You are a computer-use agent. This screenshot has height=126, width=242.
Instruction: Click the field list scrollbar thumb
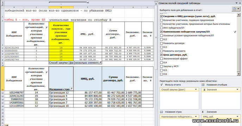[x=238, y=60]
